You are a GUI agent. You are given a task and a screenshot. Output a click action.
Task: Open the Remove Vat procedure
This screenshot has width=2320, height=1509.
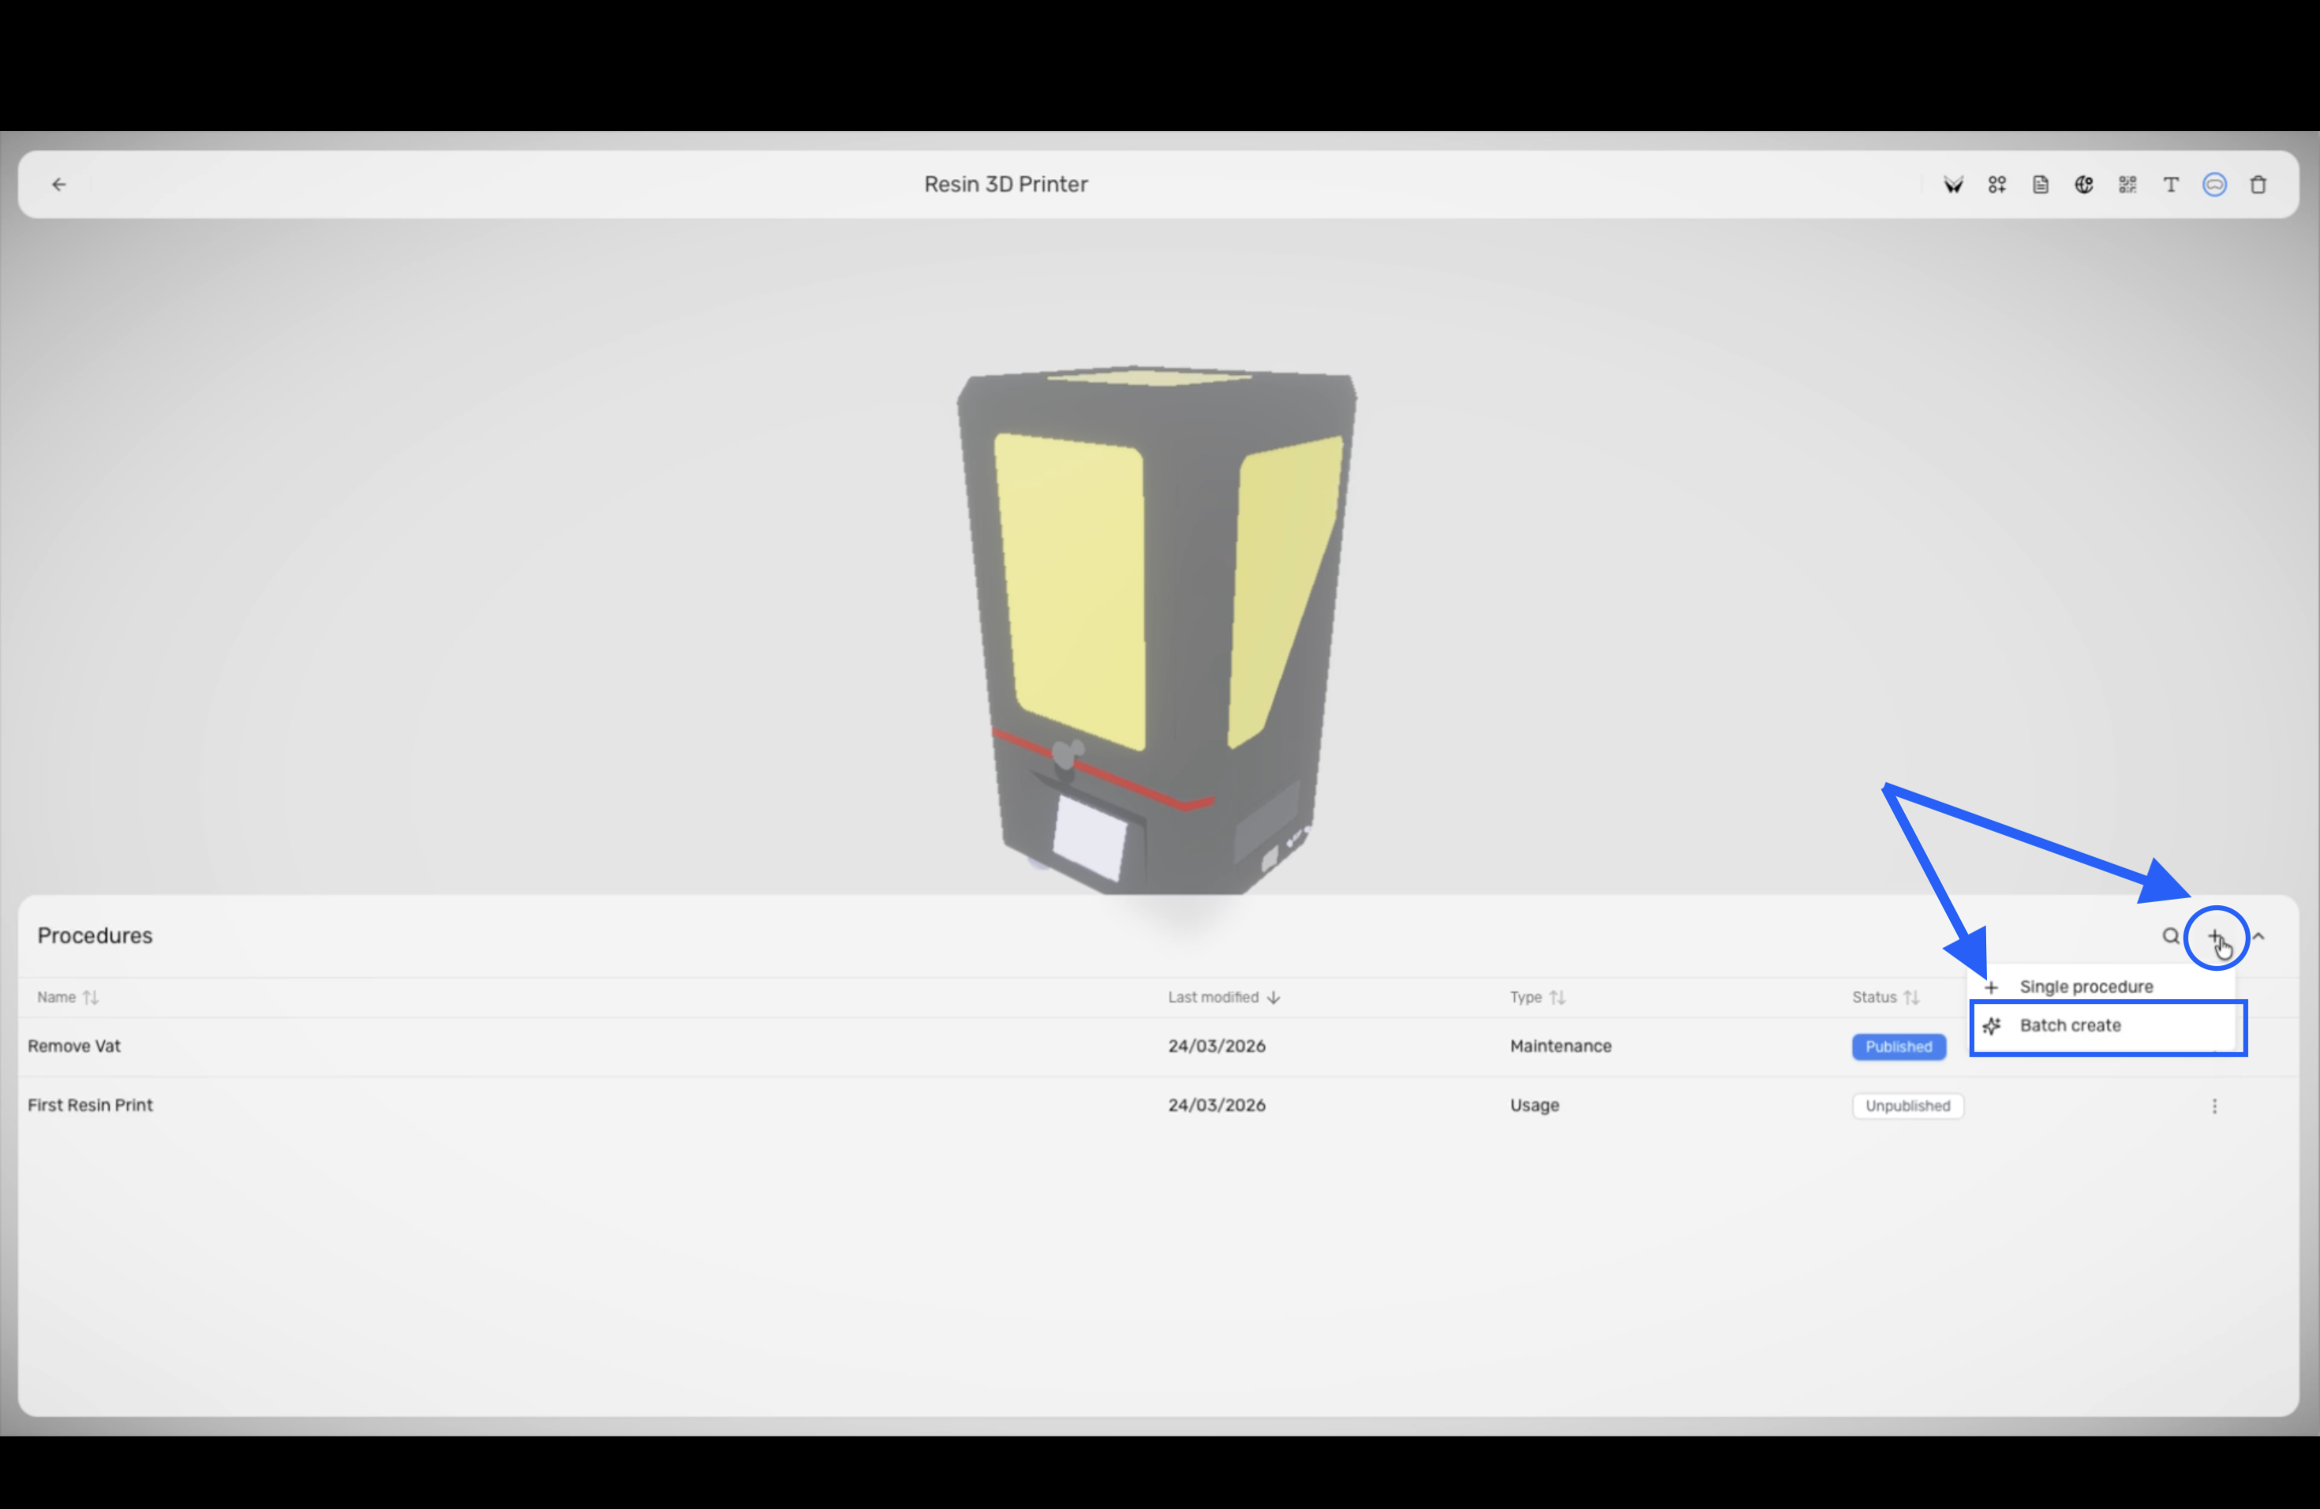(x=74, y=1046)
